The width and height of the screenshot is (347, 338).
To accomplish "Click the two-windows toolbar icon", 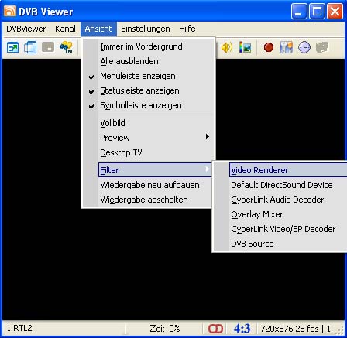I will coord(30,47).
